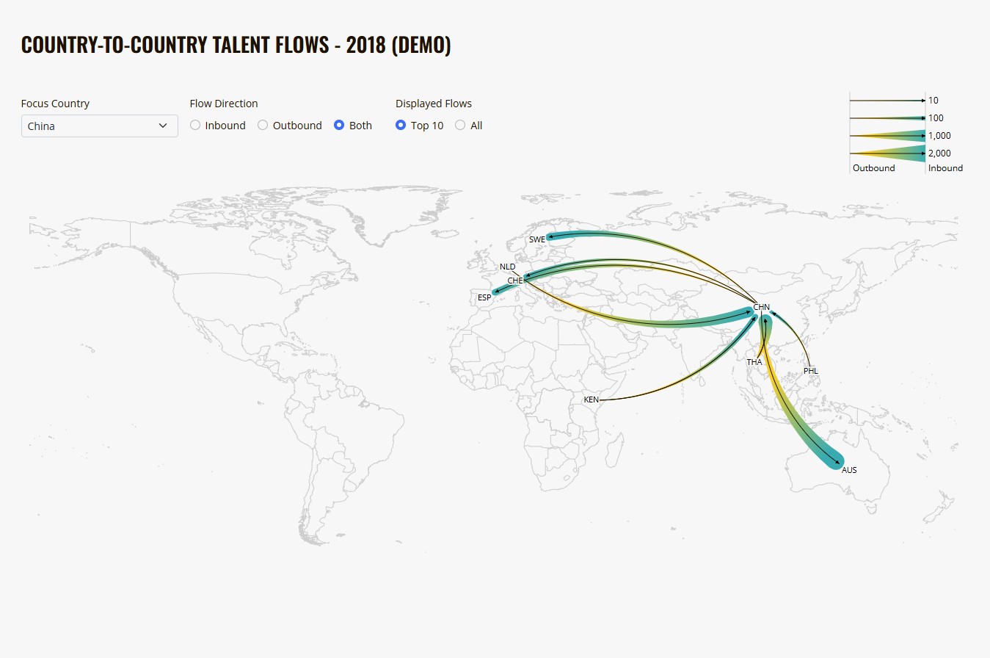990x658 pixels.
Task: Click the PHL country node
Action: tap(810, 371)
